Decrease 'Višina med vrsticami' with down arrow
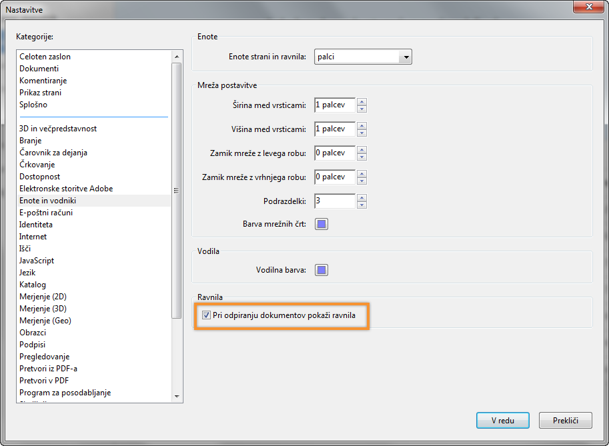The width and height of the screenshot is (609, 446). coord(362,133)
